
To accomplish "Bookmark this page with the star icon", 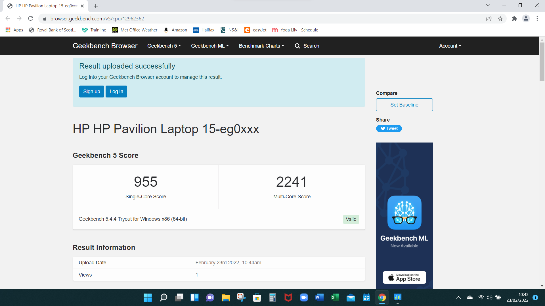I will pos(500,19).
